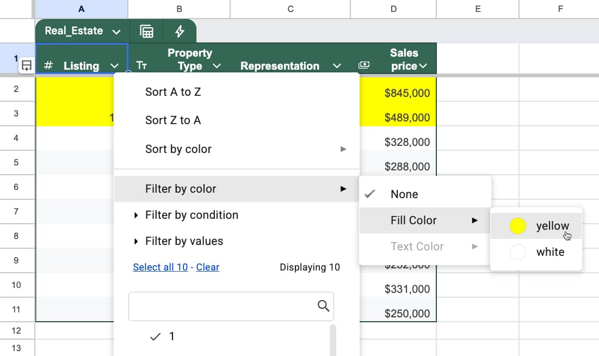Screen dimensions: 599x356
Task: Choose Sort A to Z
Action: [237, 92]
